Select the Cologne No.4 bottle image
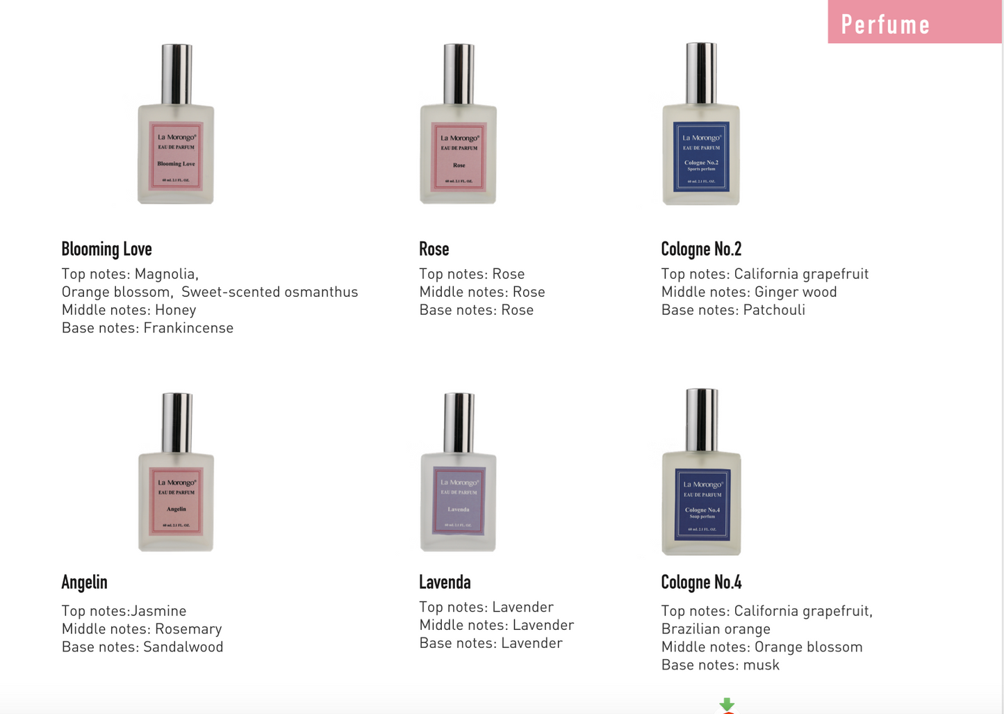This screenshot has height=714, width=1004. point(701,472)
